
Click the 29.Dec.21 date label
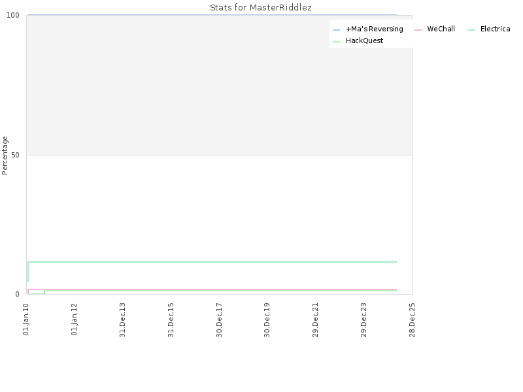point(315,319)
